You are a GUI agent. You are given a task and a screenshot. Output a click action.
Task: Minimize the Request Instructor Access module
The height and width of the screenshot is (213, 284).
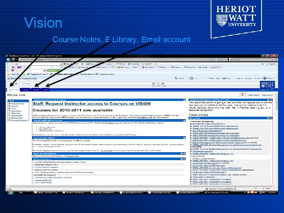[184, 100]
